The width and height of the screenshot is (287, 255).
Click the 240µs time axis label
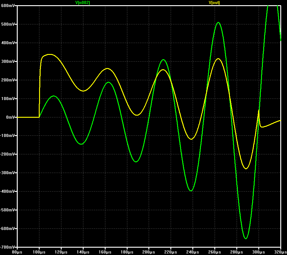click(193, 252)
